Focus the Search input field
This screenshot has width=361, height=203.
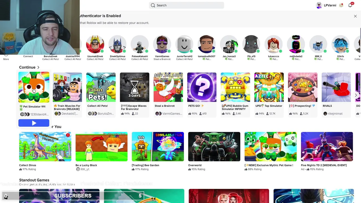pyautogui.click(x=186, y=5)
